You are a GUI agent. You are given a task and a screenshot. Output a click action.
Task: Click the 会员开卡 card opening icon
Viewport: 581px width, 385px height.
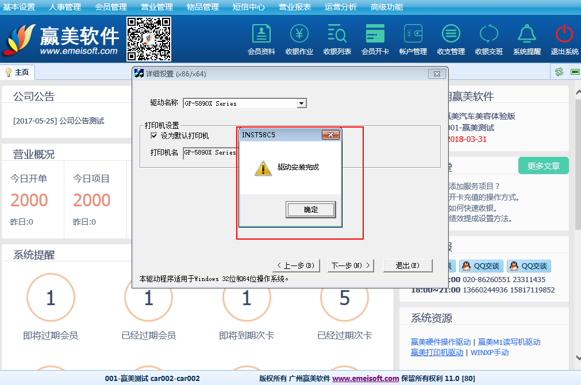(x=375, y=34)
